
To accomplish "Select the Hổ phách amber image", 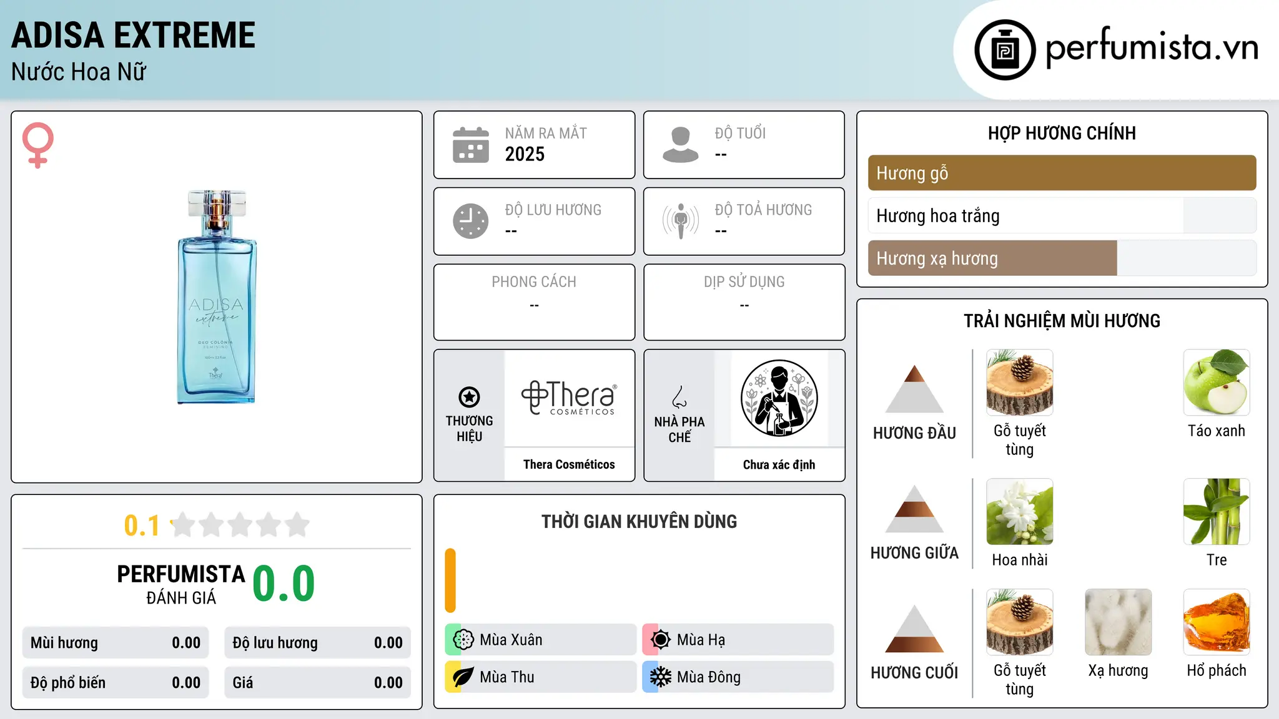I will pos(1217,622).
